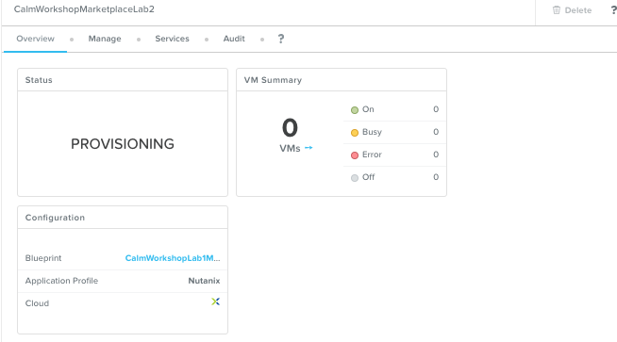Open the Manage tab
Image resolution: width=617 pixels, height=342 pixels.
pyautogui.click(x=105, y=39)
